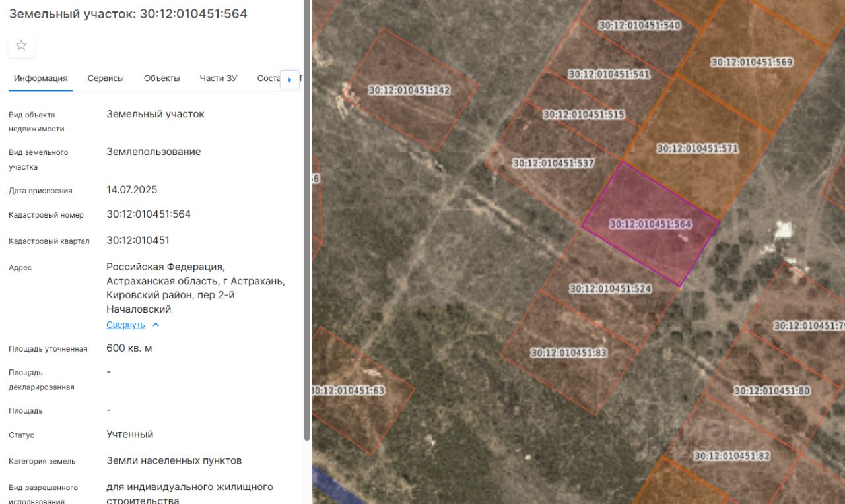Switch to the Сервисы tab

click(x=106, y=78)
